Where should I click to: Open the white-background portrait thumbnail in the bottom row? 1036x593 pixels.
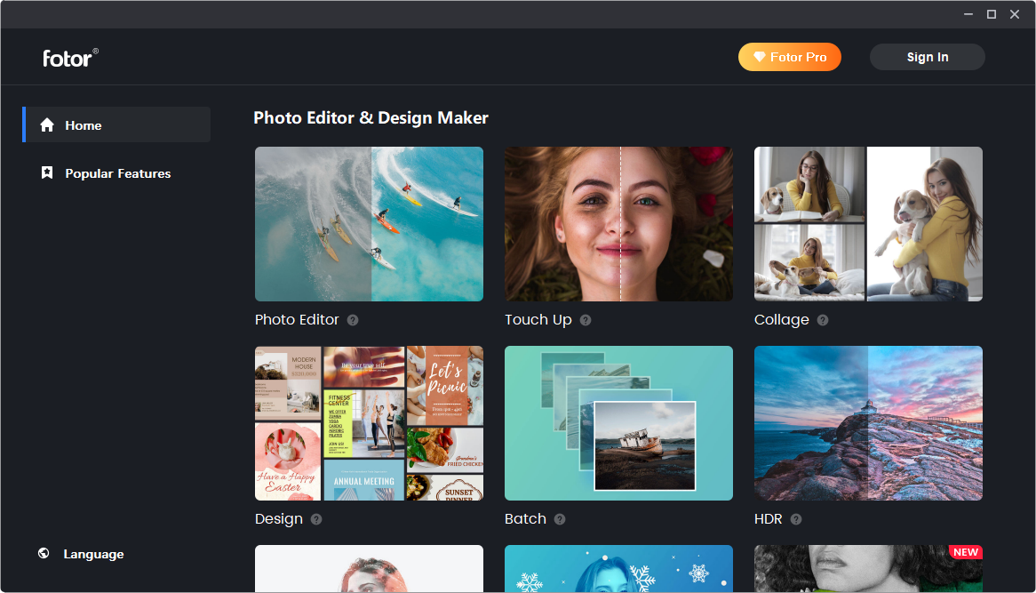pos(370,568)
